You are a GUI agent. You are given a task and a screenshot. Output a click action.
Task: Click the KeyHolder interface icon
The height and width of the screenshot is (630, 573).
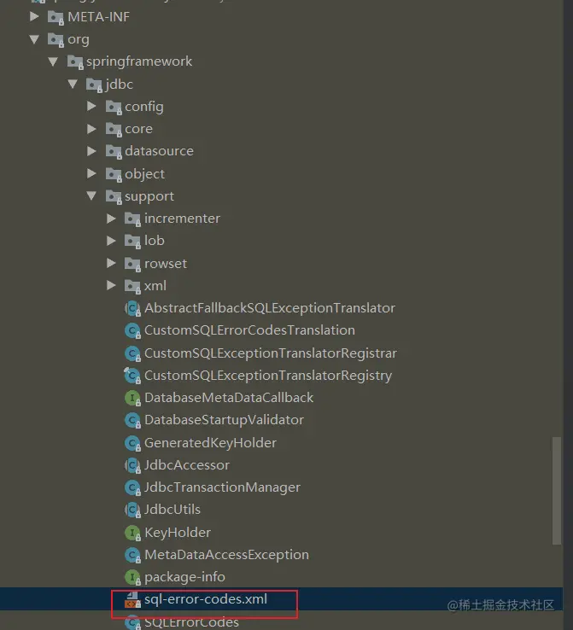[132, 533]
